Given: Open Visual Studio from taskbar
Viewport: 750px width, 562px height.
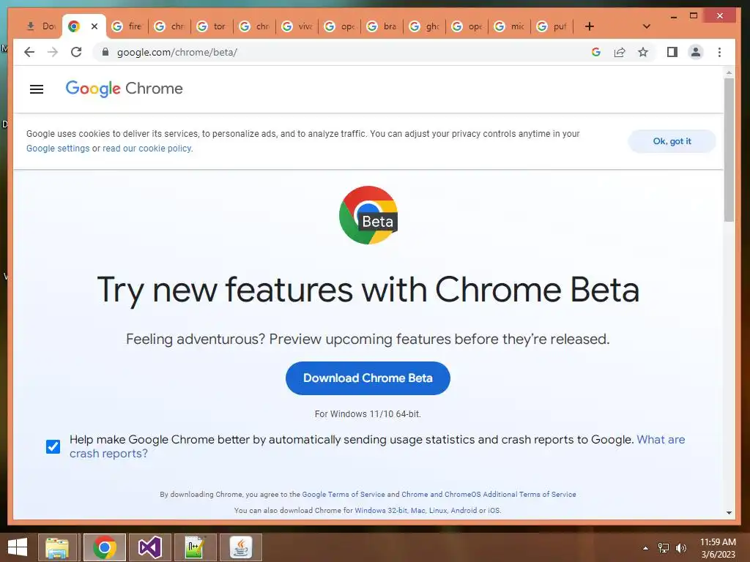Looking at the screenshot, I should 150,547.
